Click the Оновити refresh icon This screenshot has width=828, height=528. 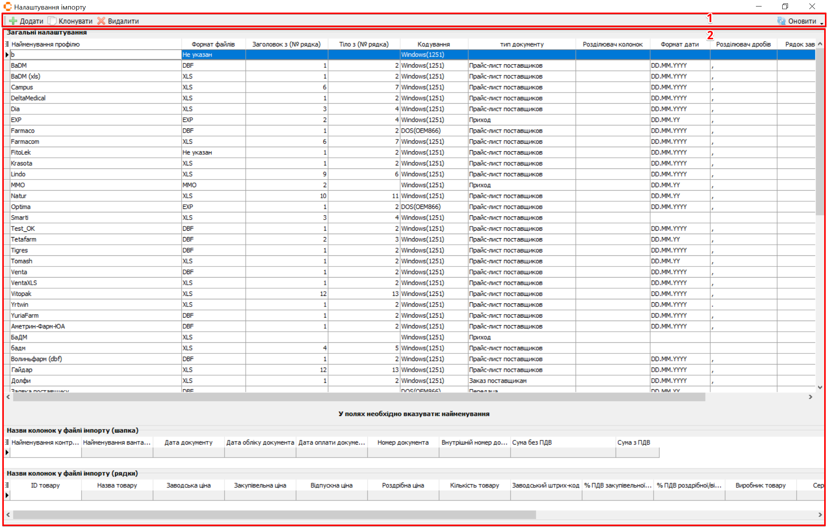pos(781,21)
